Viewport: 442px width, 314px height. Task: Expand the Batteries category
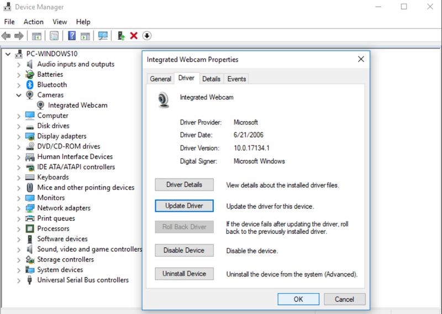pyautogui.click(x=19, y=75)
